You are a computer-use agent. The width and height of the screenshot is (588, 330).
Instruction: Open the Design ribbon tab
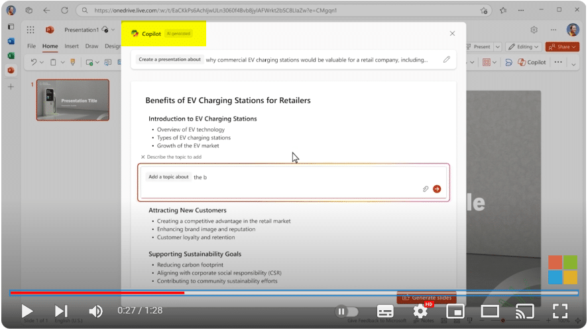pos(113,46)
